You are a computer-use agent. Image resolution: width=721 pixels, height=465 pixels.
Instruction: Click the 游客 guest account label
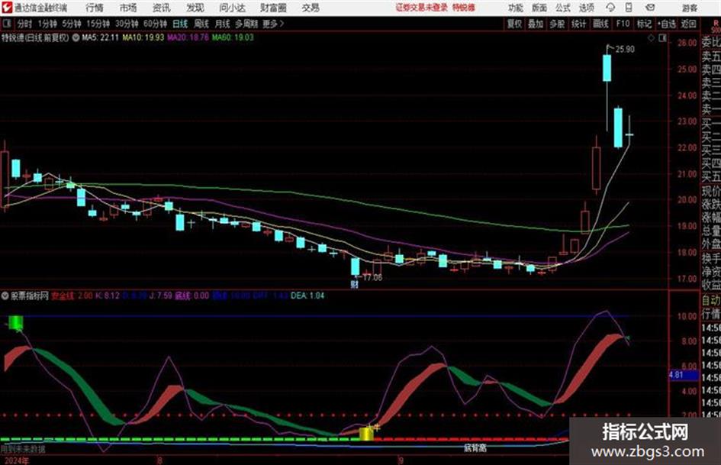click(689, 8)
